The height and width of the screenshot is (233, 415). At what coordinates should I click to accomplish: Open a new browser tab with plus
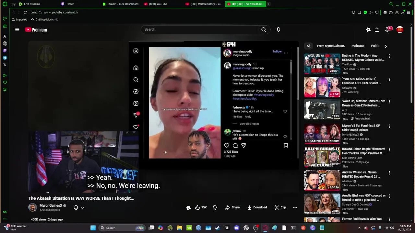point(269,4)
